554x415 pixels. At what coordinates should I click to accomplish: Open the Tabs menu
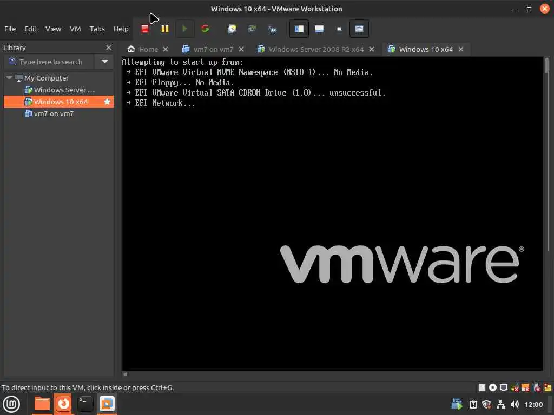tap(97, 29)
